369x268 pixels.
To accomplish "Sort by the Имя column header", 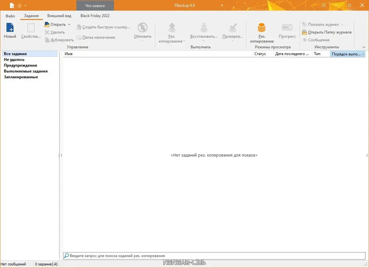I will tap(158, 54).
